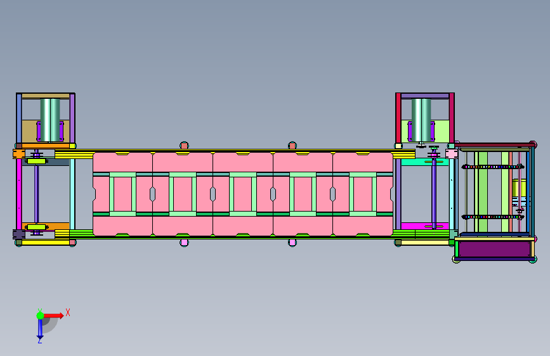The height and width of the screenshot is (356, 550).
Task: Click the red X label on the triad
Action: click(x=68, y=312)
